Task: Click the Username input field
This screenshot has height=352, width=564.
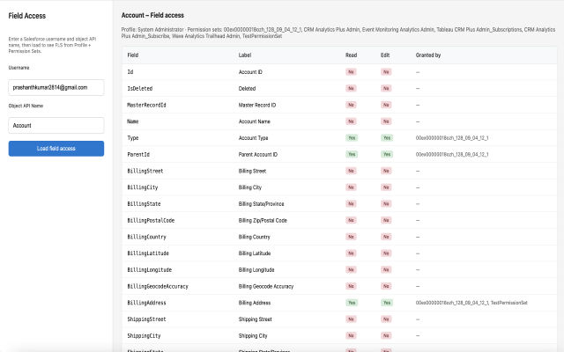Action: [56, 88]
